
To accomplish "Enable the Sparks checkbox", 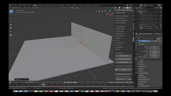I will tap(116, 38).
